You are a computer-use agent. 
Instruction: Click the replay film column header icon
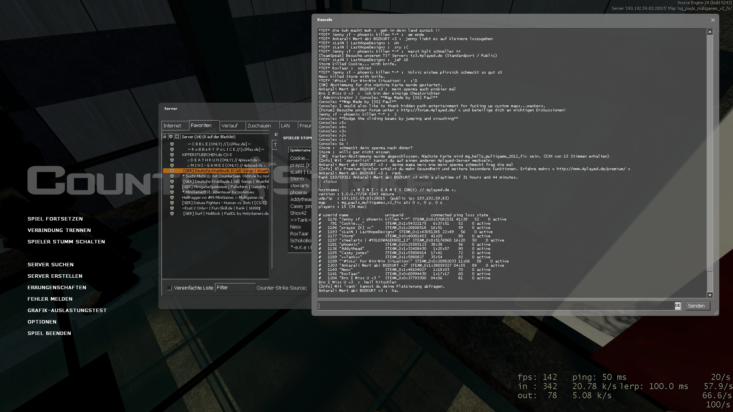(177, 137)
